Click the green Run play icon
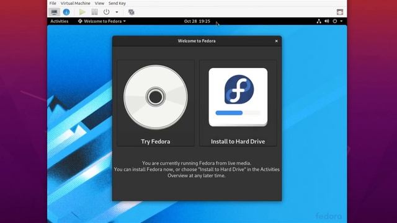397x223 pixels. 83,12
